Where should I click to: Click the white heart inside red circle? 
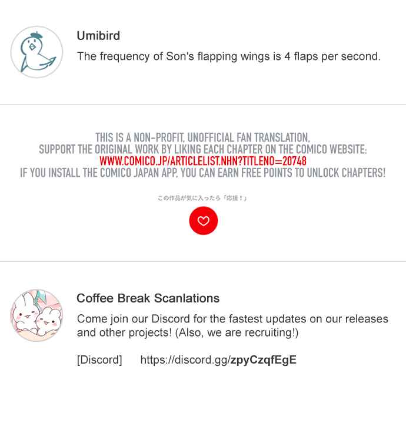pos(203,221)
